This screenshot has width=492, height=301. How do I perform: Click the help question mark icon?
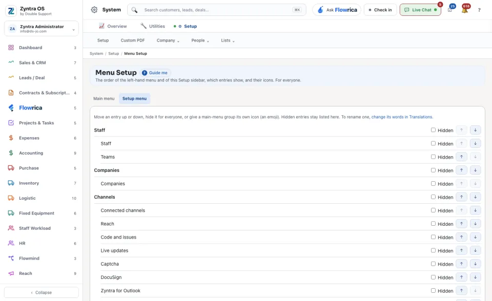tap(479, 10)
